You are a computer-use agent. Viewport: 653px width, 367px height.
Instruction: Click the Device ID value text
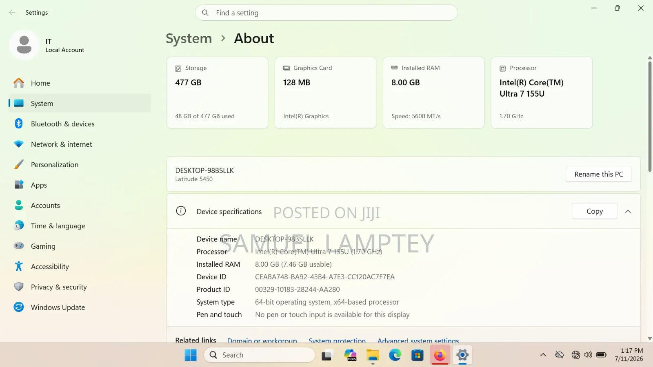coord(325,277)
